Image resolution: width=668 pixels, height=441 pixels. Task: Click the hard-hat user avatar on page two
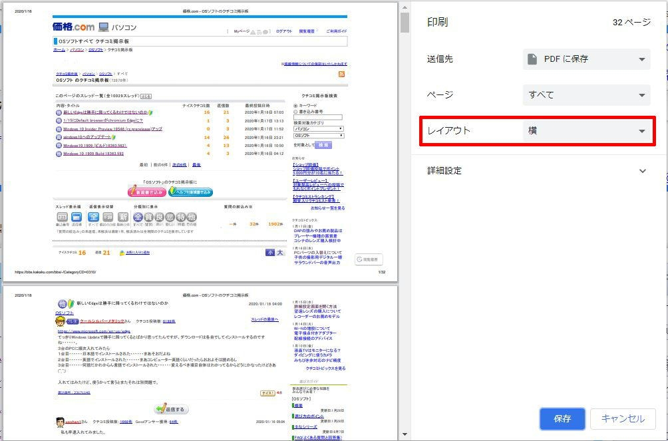(x=60, y=322)
